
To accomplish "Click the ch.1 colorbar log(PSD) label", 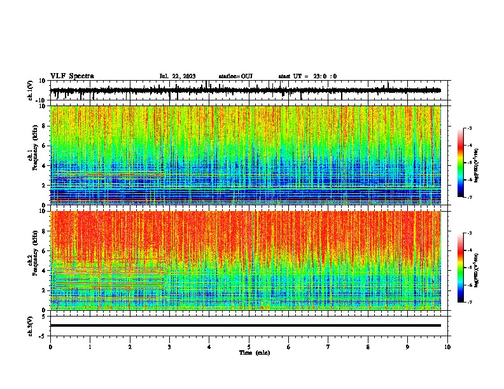I will [x=476, y=165].
